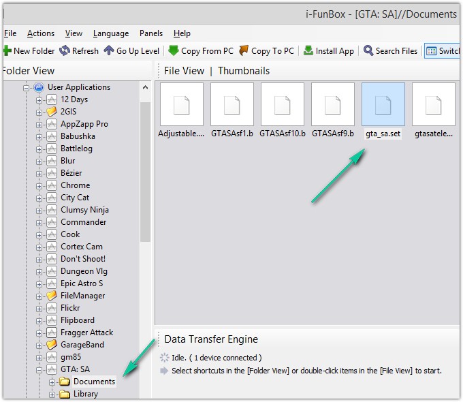Click the Chrome app icon in tree
The height and width of the screenshot is (402, 463).
52,185
